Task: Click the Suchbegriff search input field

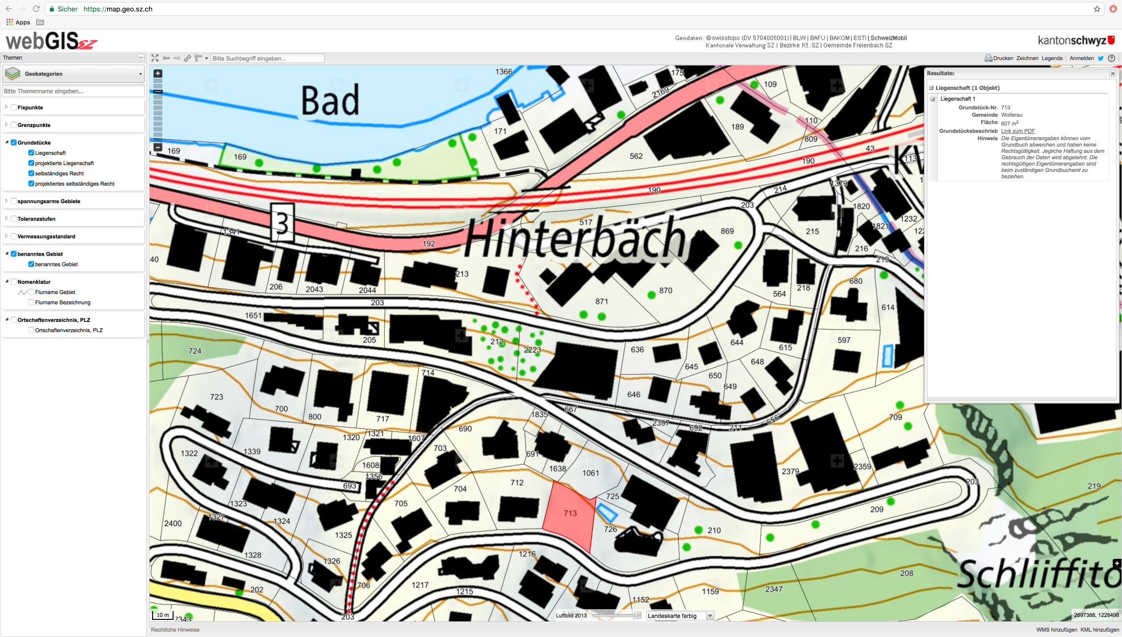Action: click(267, 58)
